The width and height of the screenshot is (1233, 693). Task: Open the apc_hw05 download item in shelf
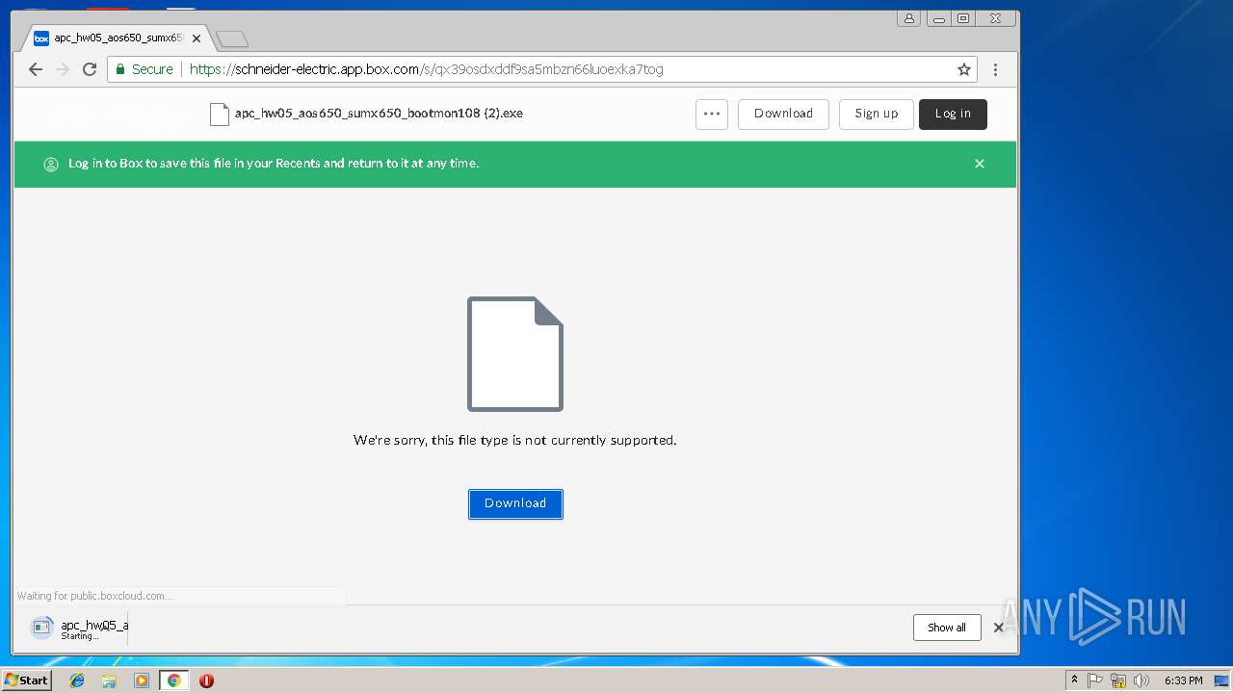point(80,629)
